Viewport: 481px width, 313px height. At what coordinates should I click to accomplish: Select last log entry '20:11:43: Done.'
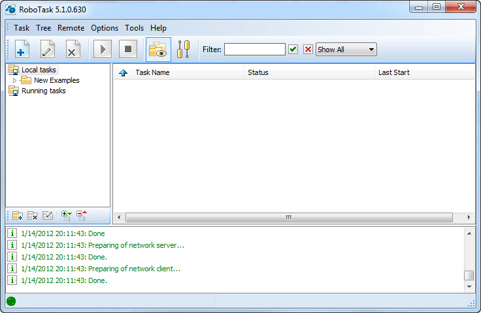[64, 280]
